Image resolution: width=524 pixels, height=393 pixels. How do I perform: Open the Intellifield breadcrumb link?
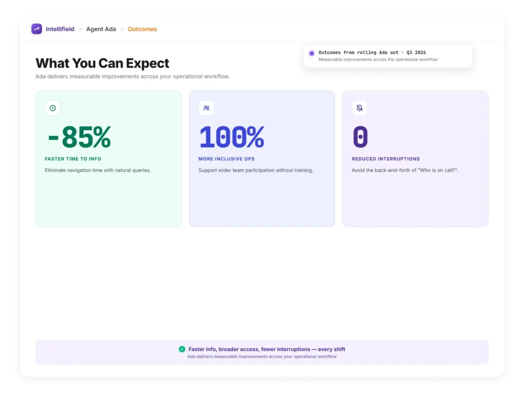60,29
